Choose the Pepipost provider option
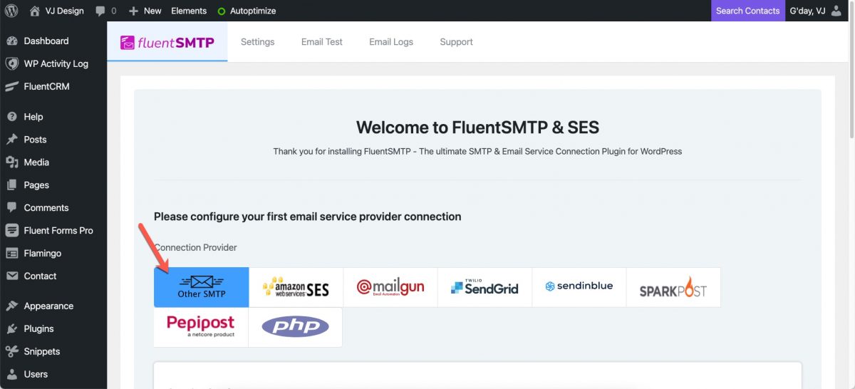 coord(201,327)
